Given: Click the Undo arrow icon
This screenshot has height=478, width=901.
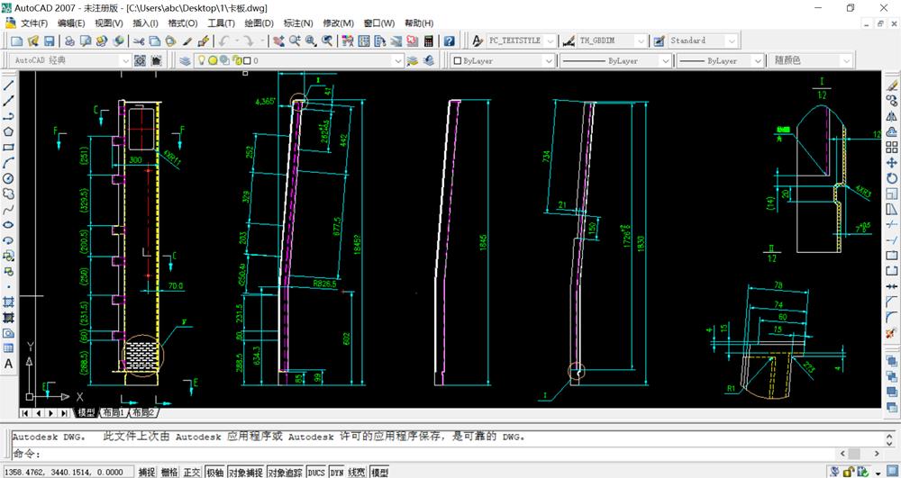Looking at the screenshot, I should click(x=223, y=41).
